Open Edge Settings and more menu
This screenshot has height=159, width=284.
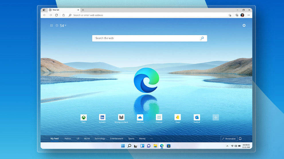pos(248,15)
